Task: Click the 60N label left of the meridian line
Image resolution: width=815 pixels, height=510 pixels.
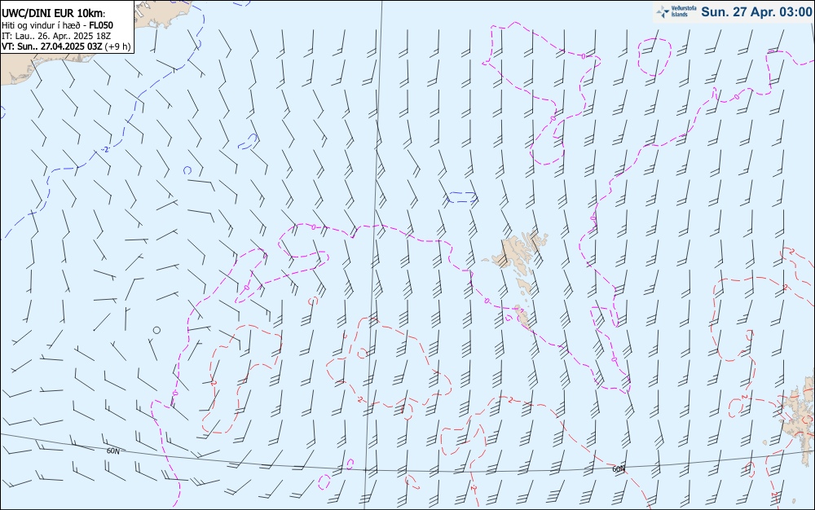Action: tap(112, 451)
